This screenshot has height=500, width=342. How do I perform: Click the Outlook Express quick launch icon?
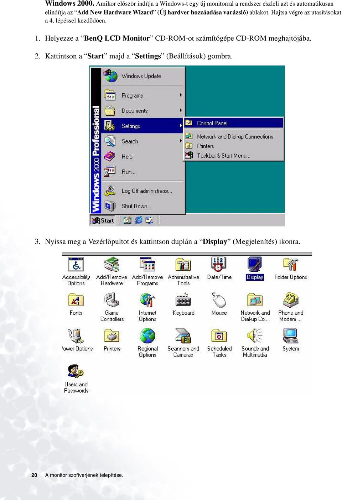click(x=149, y=220)
